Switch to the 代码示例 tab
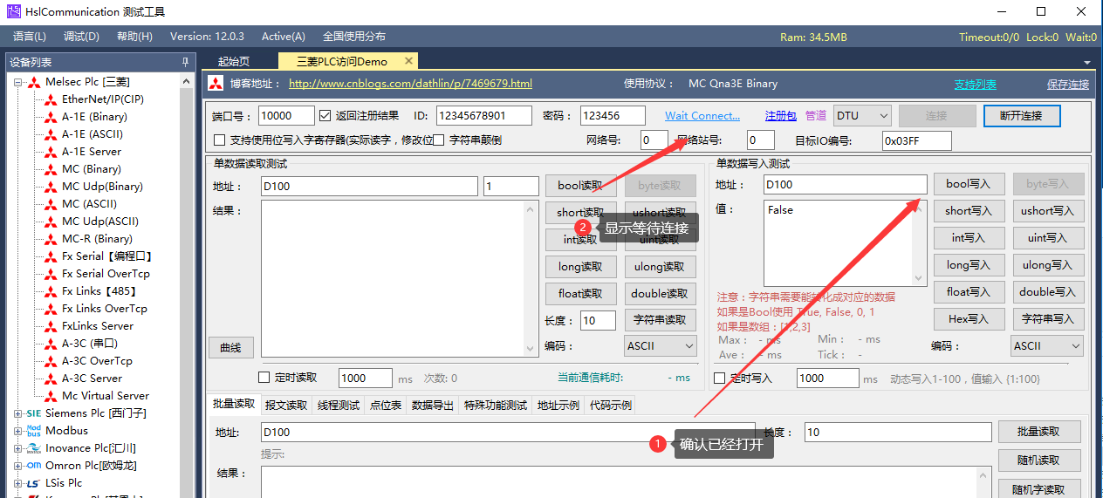 [611, 405]
